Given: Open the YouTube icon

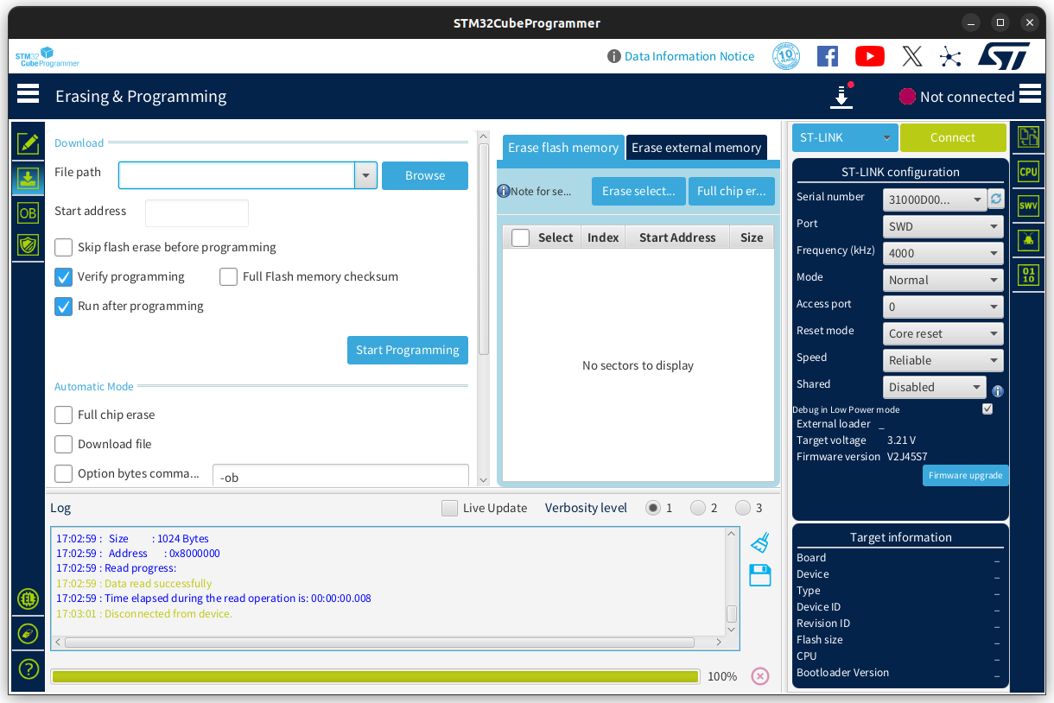Looking at the screenshot, I should click(870, 56).
